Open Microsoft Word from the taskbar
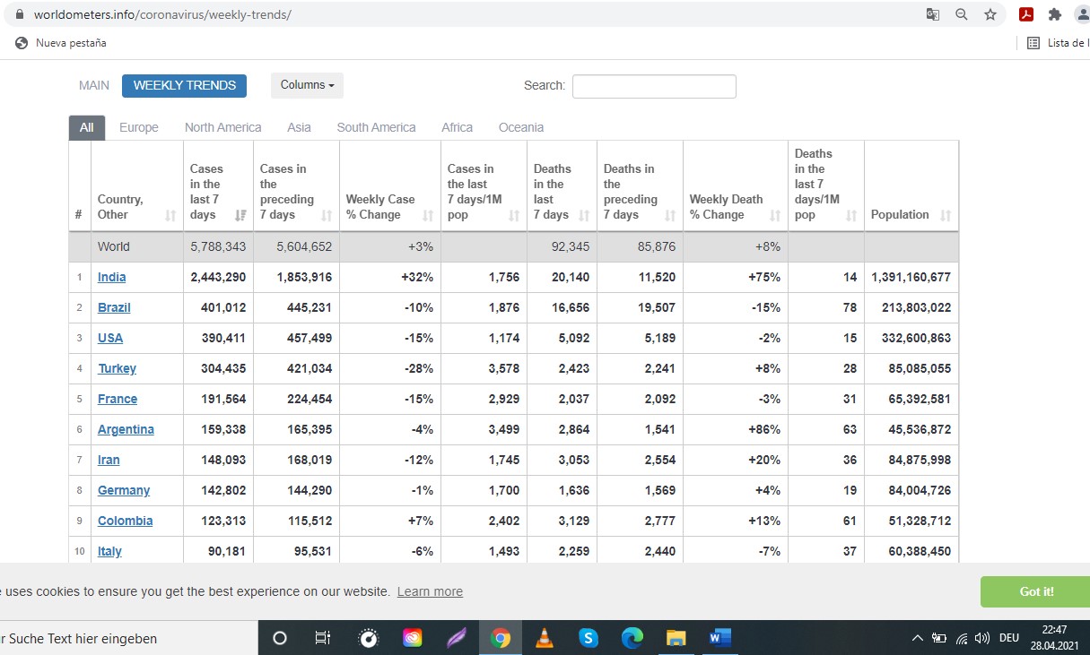This screenshot has width=1090, height=655. 719,638
